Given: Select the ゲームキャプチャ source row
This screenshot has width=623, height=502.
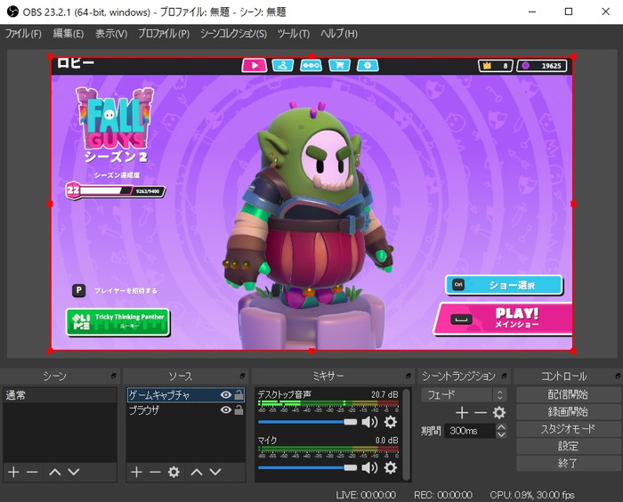Looking at the screenshot, I should [x=185, y=394].
